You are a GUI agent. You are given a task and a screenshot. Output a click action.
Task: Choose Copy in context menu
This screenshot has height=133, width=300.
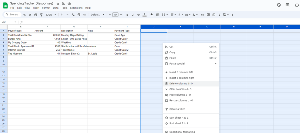[191, 52]
